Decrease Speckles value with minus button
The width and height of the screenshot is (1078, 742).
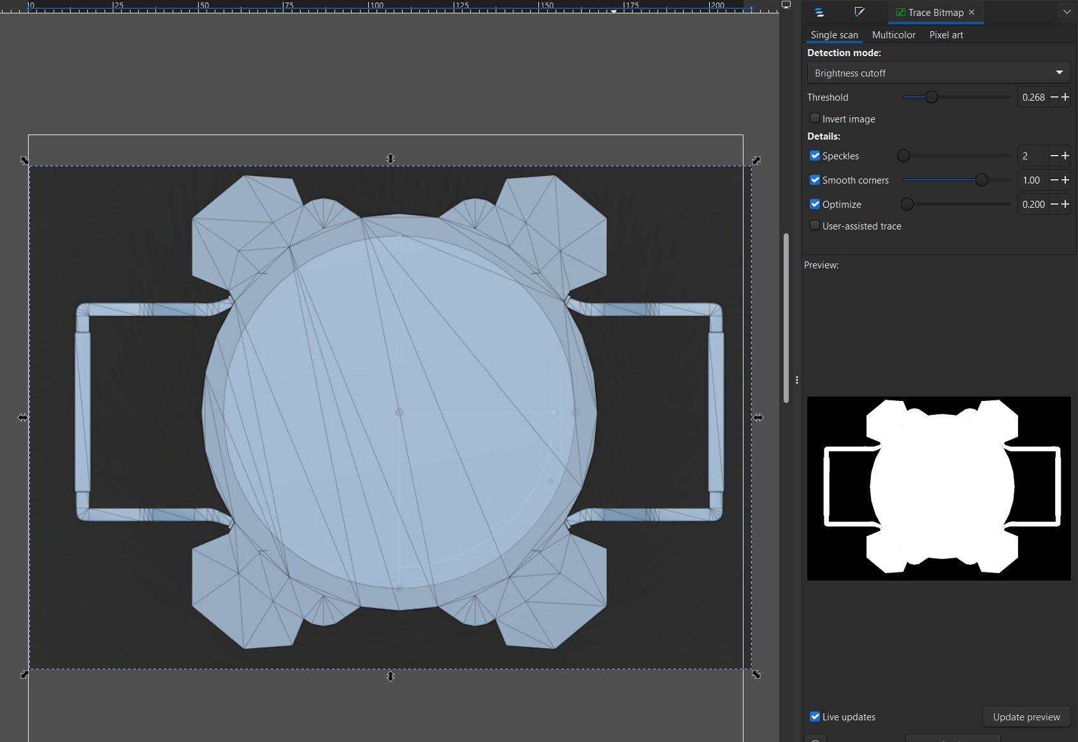[1054, 156]
